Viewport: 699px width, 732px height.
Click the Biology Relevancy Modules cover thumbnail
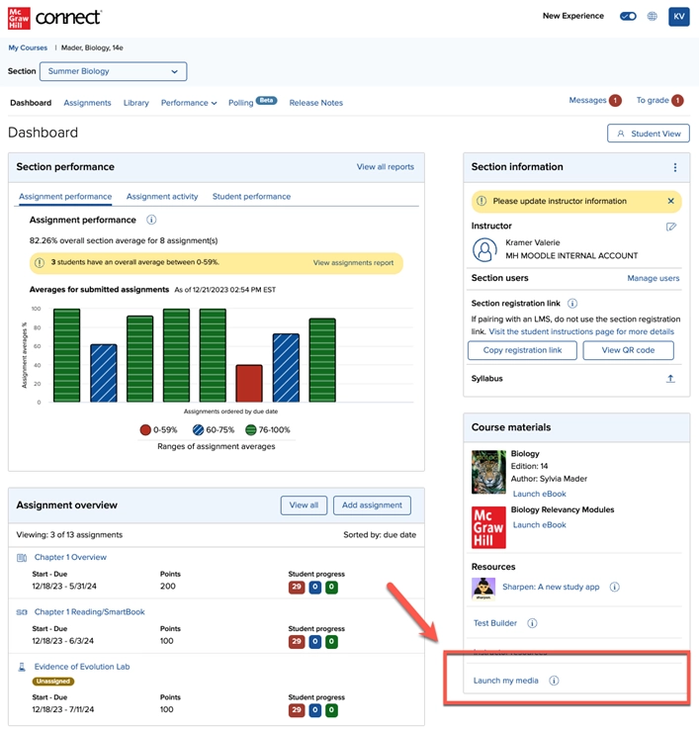(488, 527)
